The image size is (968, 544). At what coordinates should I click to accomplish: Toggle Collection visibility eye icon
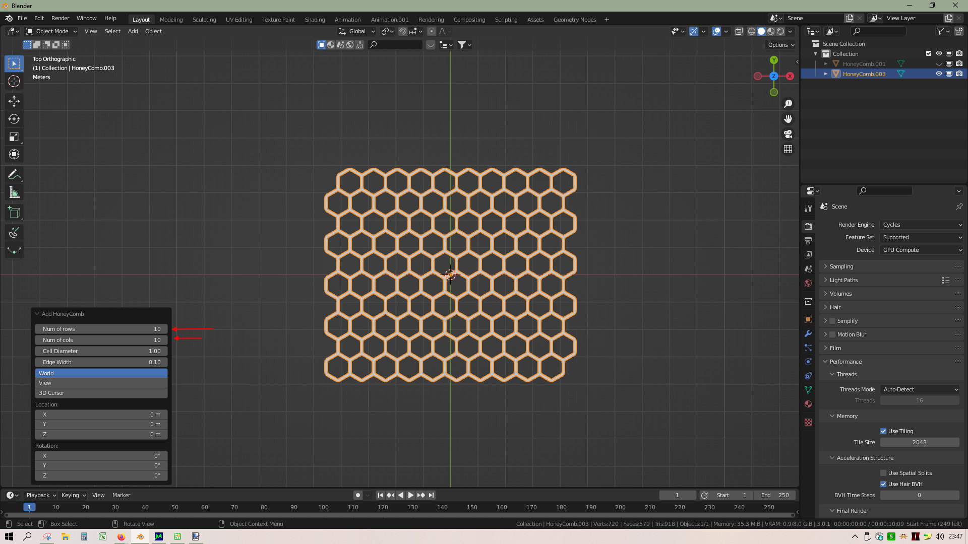click(x=939, y=53)
